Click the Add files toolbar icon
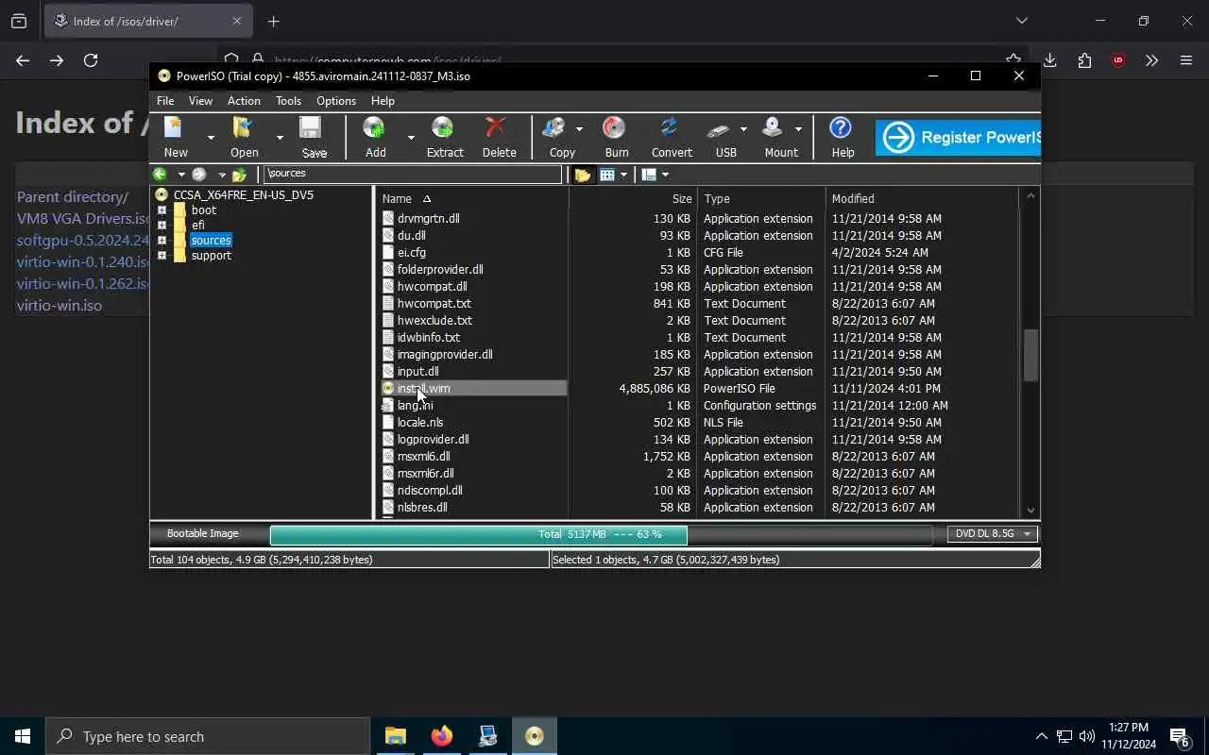Image resolution: width=1209 pixels, height=755 pixels. [375, 137]
